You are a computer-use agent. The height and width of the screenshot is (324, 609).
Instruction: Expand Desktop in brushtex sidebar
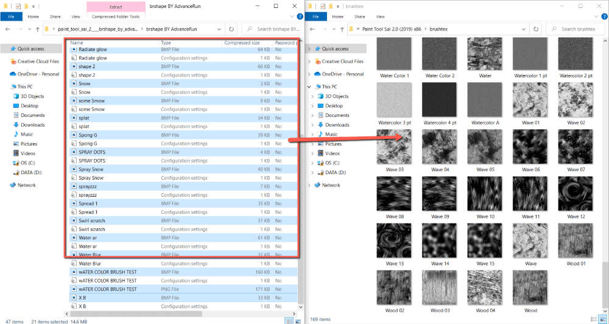click(312, 106)
